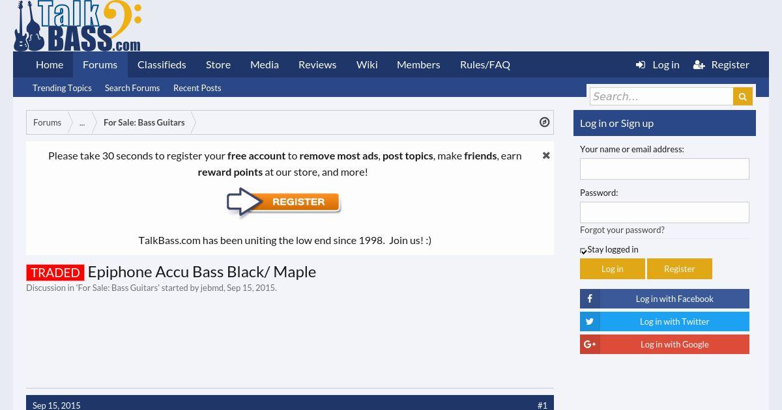Click the TalkBass.com logo
The width and height of the screenshot is (782, 410).
tap(77, 25)
